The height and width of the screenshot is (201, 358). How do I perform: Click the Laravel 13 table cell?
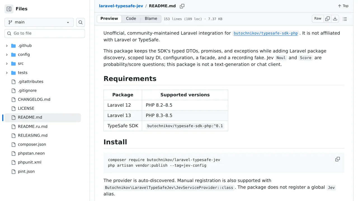click(123, 116)
